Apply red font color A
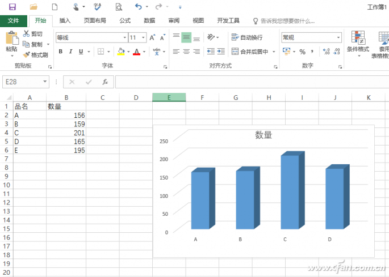 pyautogui.click(x=136, y=52)
